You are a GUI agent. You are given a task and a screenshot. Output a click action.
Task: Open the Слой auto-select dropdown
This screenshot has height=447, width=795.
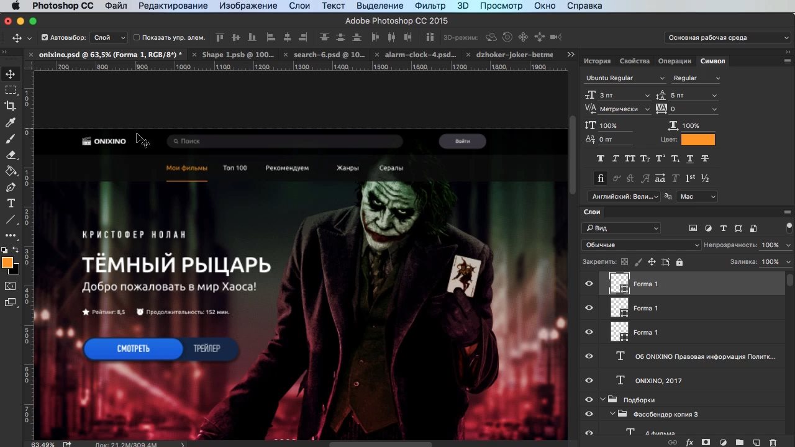pos(109,38)
